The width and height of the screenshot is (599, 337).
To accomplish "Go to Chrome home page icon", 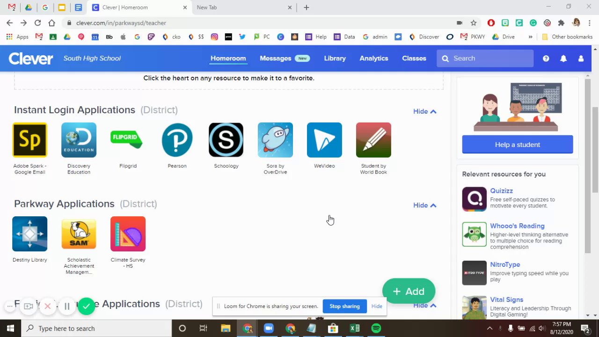I will (51, 22).
